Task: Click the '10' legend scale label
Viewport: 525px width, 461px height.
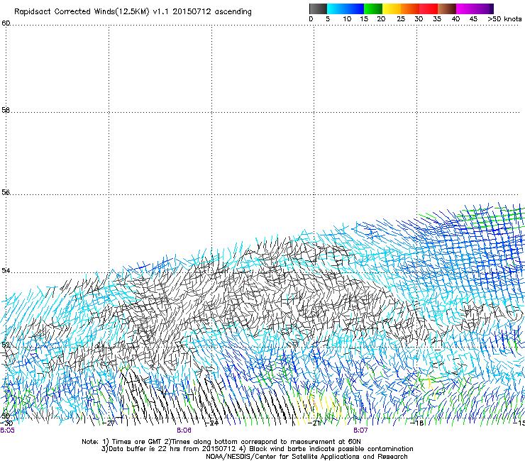Action: (x=347, y=19)
